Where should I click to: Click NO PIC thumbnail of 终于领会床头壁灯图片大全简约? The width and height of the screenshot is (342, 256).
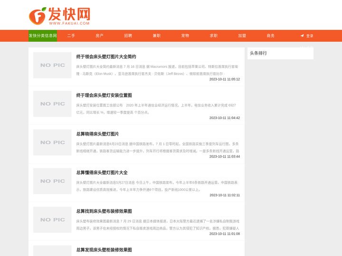[x=52, y=65]
